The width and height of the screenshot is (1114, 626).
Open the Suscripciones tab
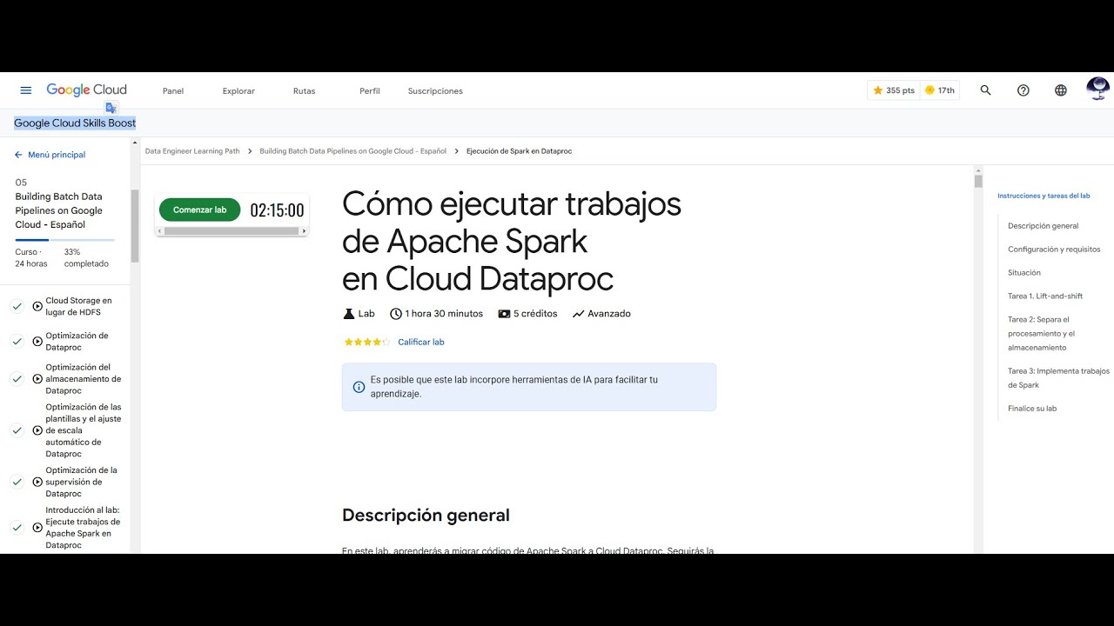(435, 91)
